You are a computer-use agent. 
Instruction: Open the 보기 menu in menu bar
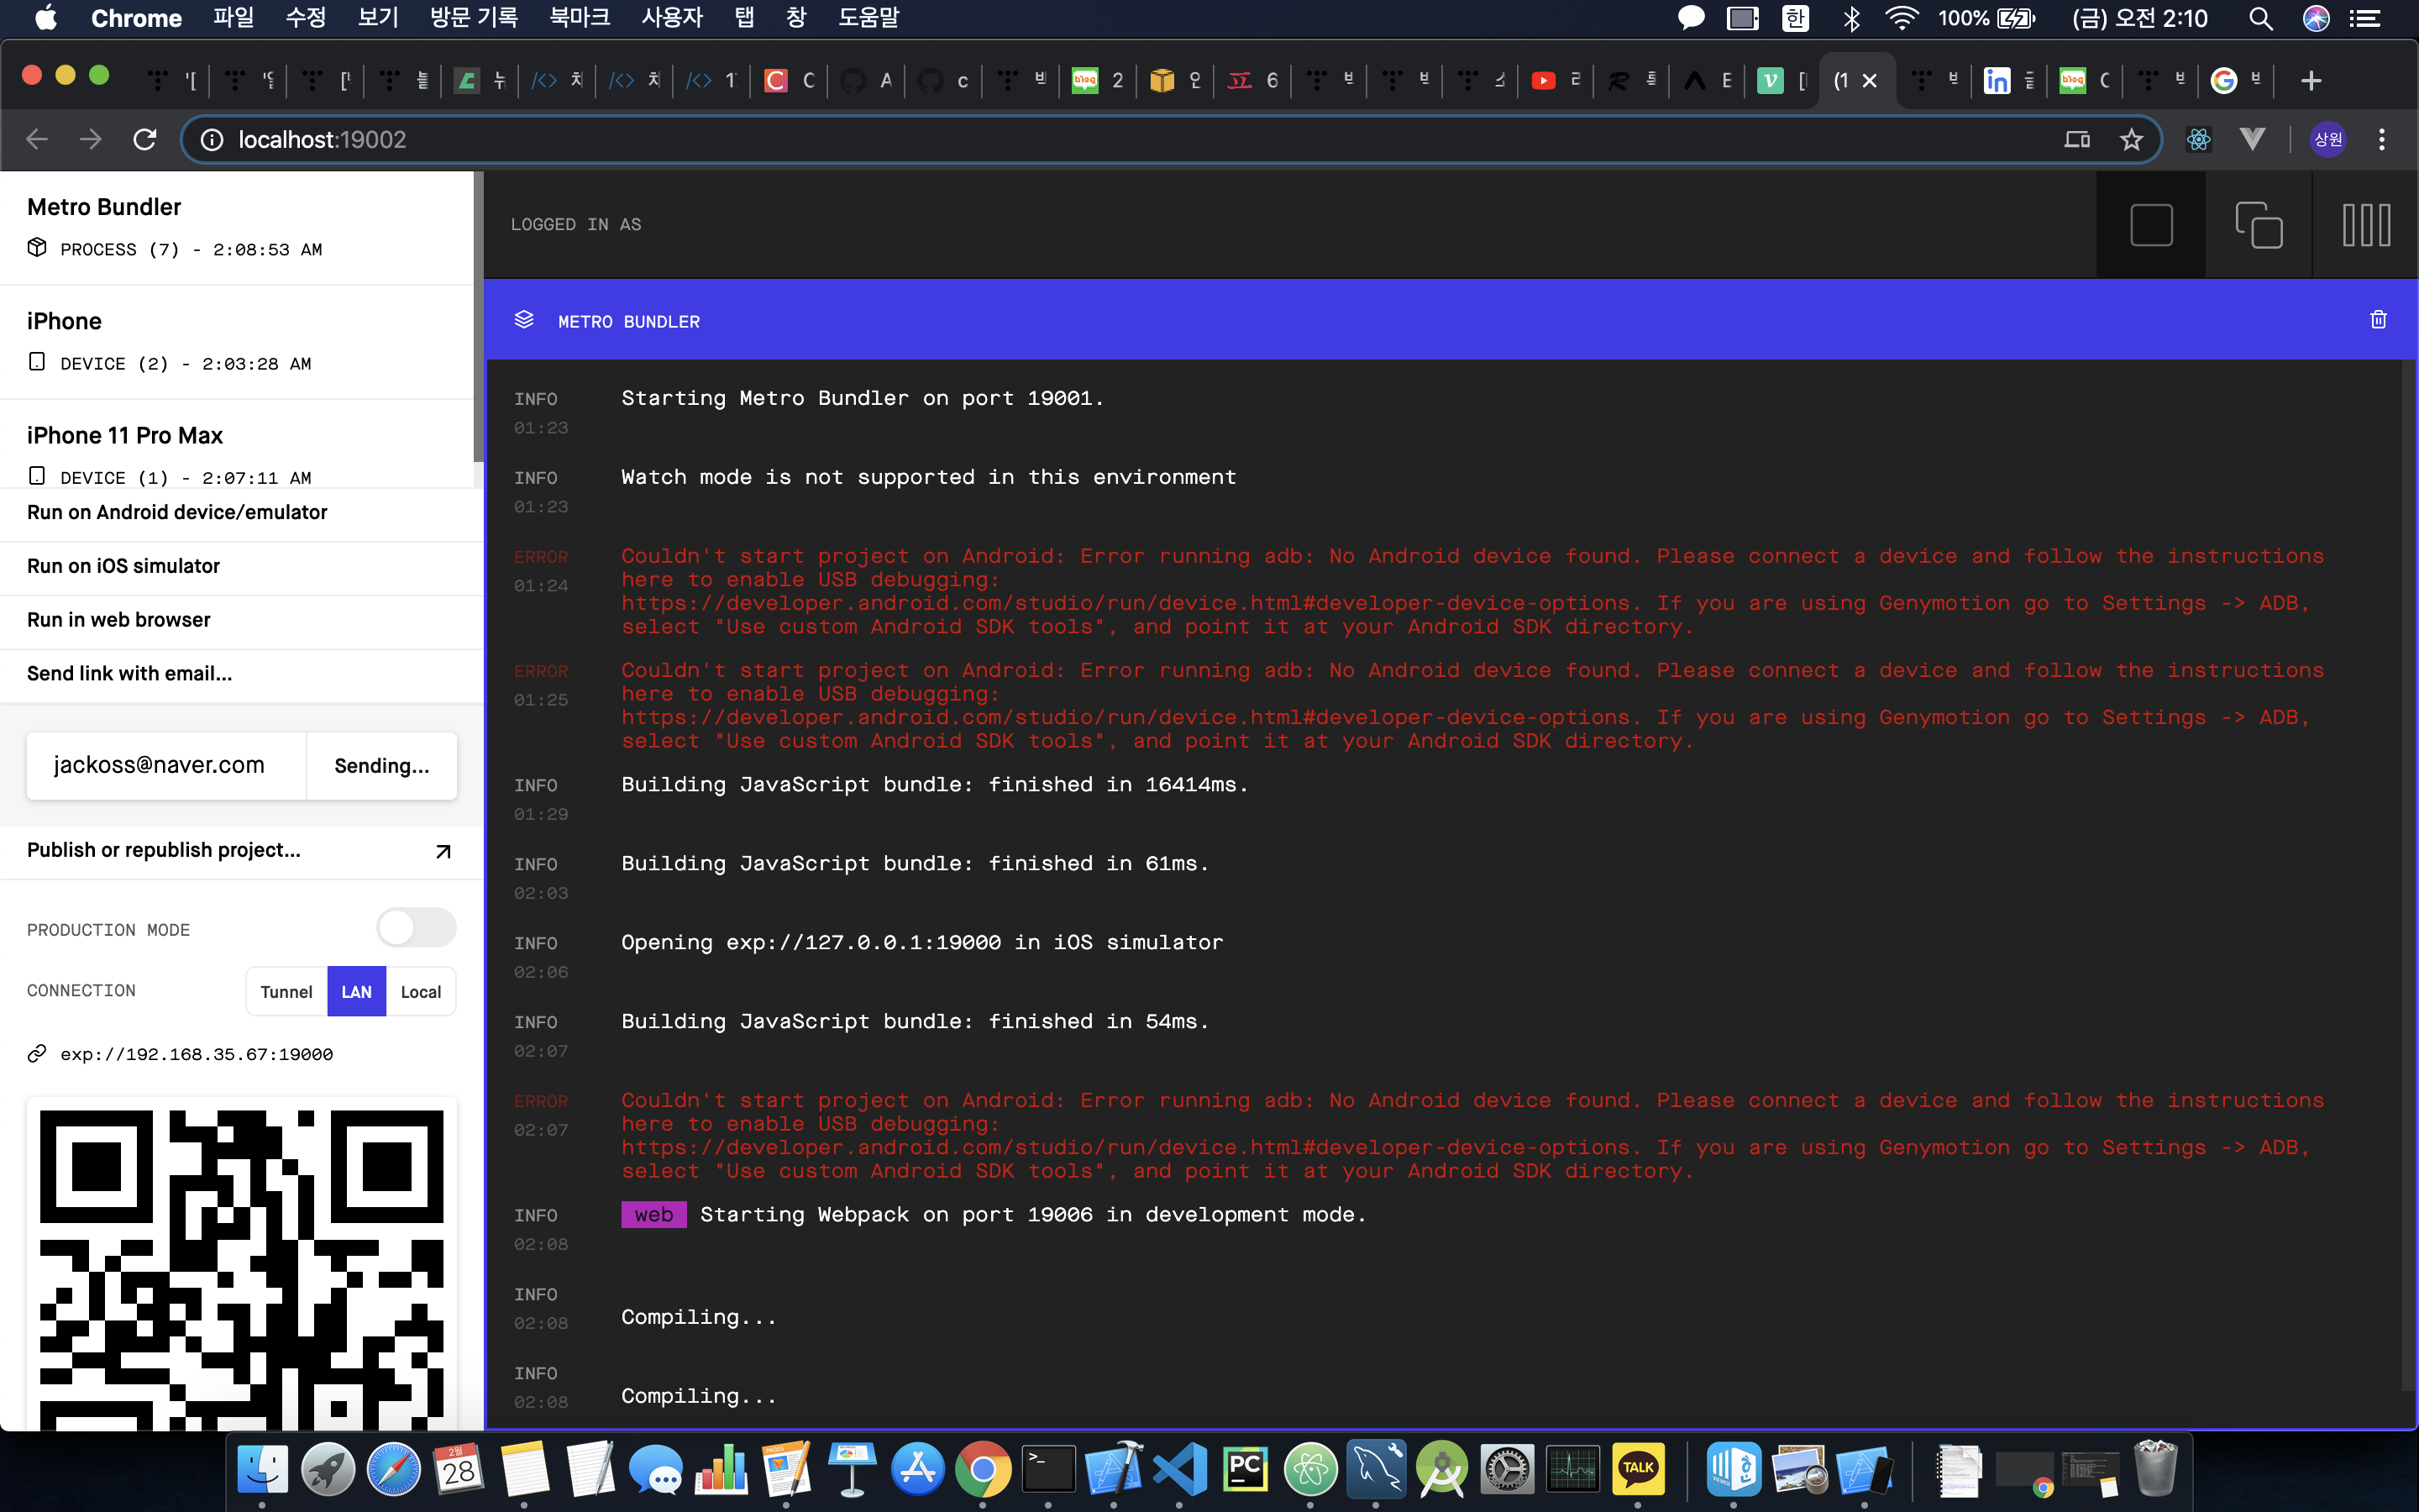click(378, 18)
